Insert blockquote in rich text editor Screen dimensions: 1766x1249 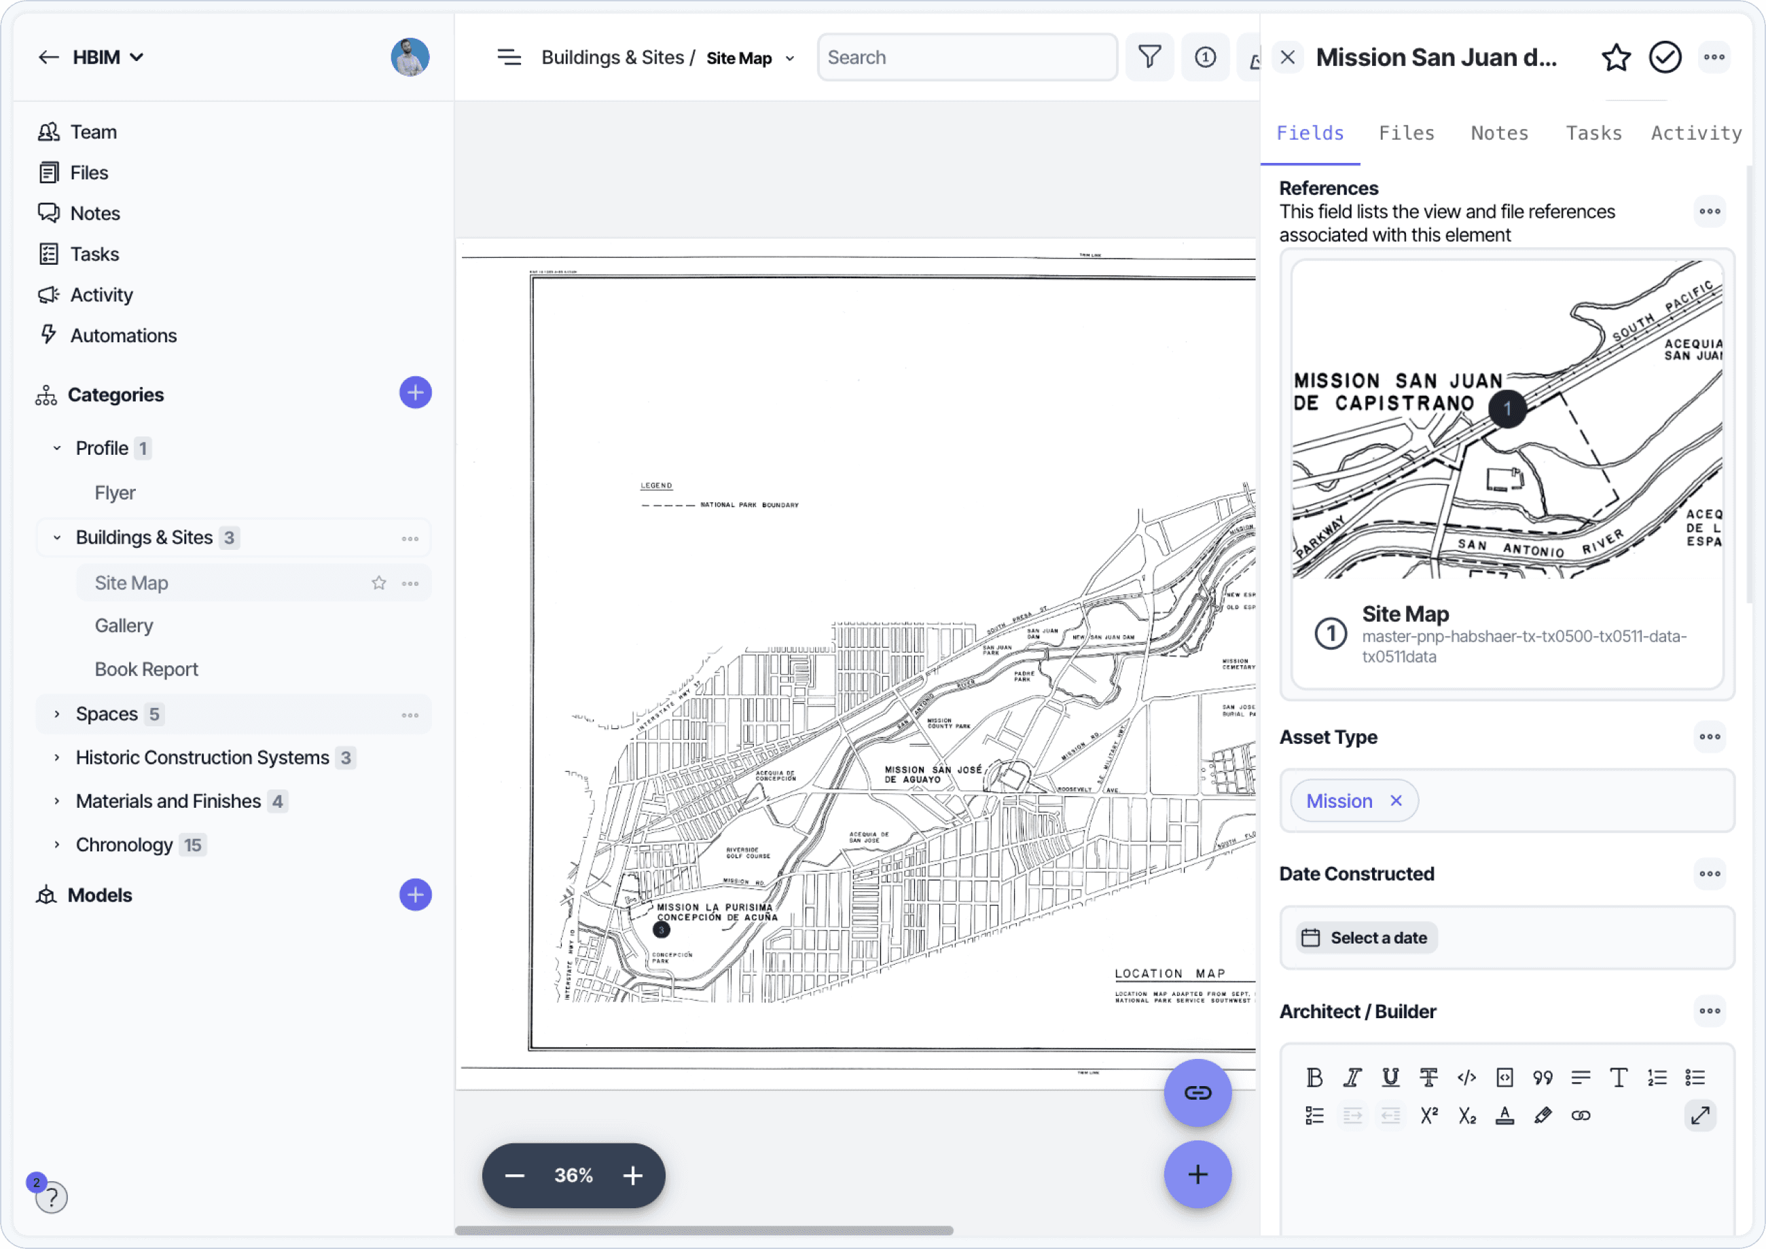tap(1542, 1077)
